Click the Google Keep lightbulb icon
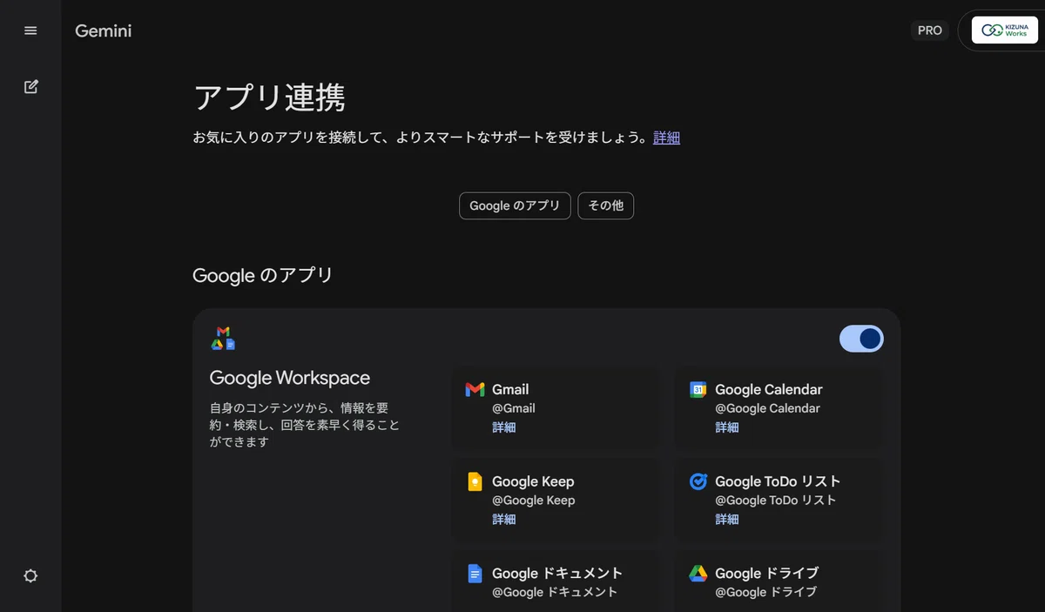 475,481
